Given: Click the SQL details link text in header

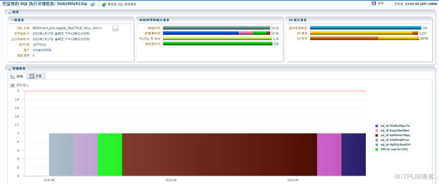Looking at the screenshot, I should click(x=122, y=4).
